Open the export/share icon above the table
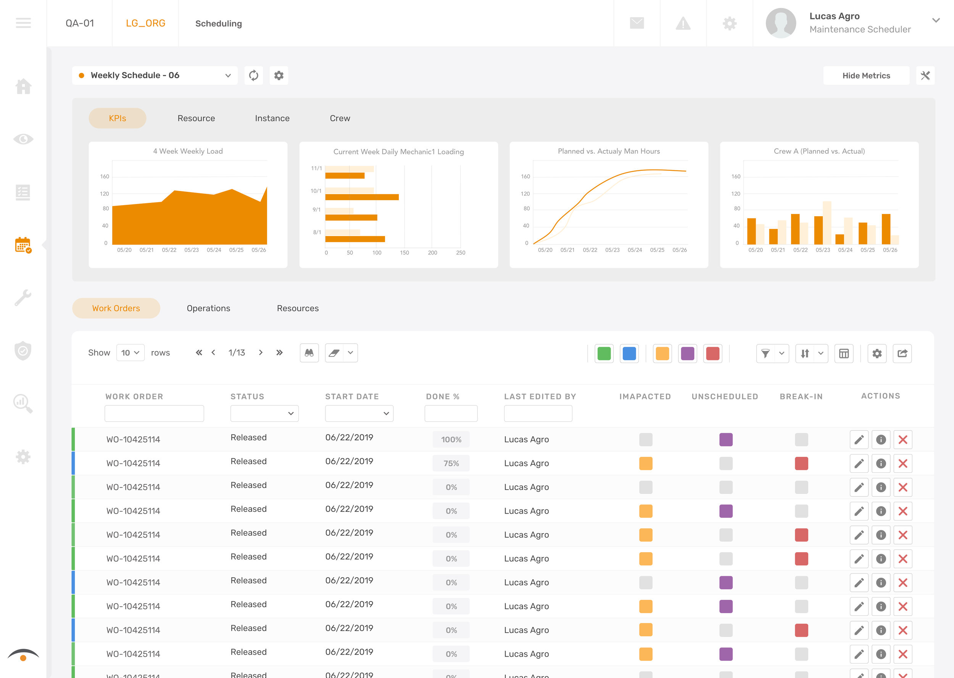The height and width of the screenshot is (678, 954). click(x=902, y=353)
